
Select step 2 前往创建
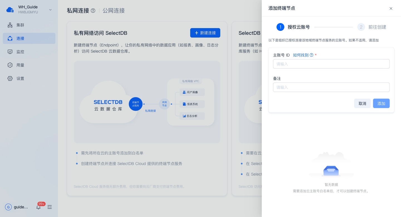372,27
